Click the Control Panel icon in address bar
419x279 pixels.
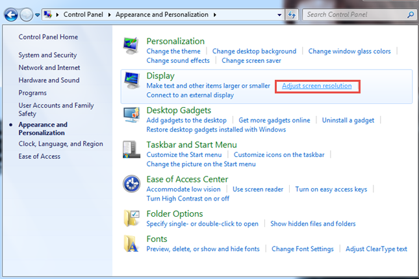point(48,14)
